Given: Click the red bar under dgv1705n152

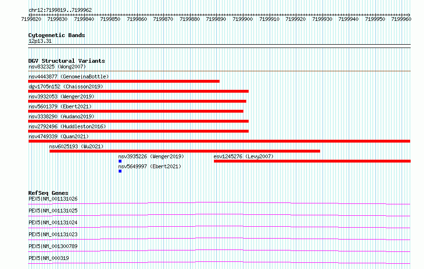Looking at the screenshot, I should 138,91.
